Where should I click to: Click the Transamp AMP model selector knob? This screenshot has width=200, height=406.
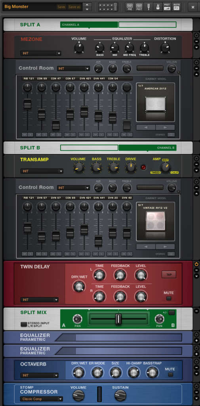(165, 168)
